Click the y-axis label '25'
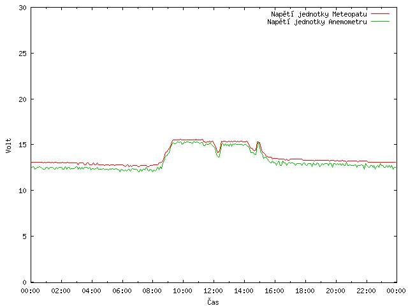This screenshot has height=306, width=408. [23, 54]
